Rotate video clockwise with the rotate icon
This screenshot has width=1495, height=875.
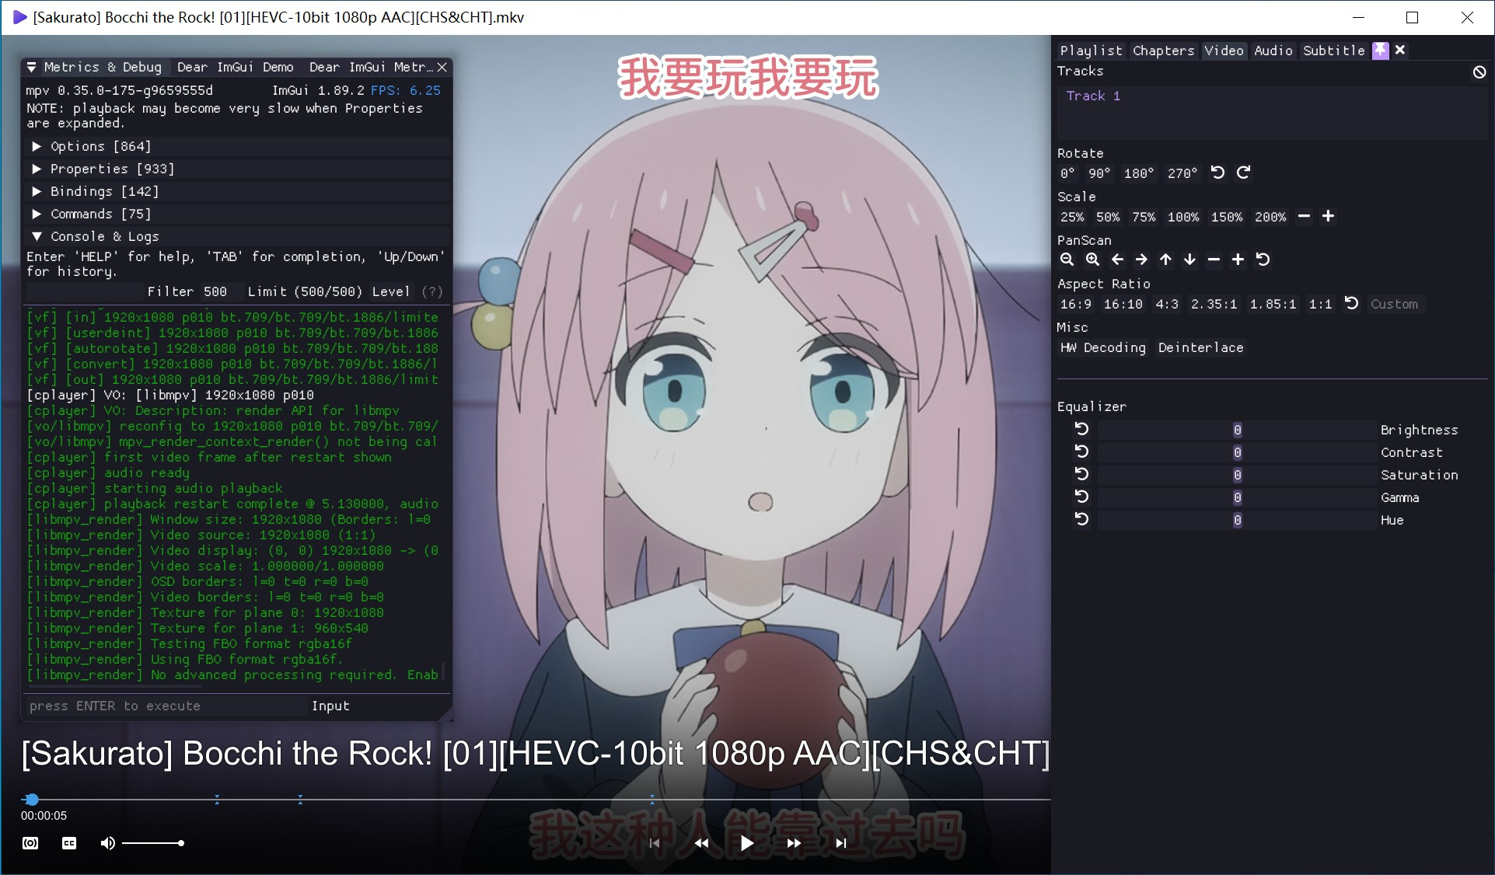click(x=1243, y=173)
